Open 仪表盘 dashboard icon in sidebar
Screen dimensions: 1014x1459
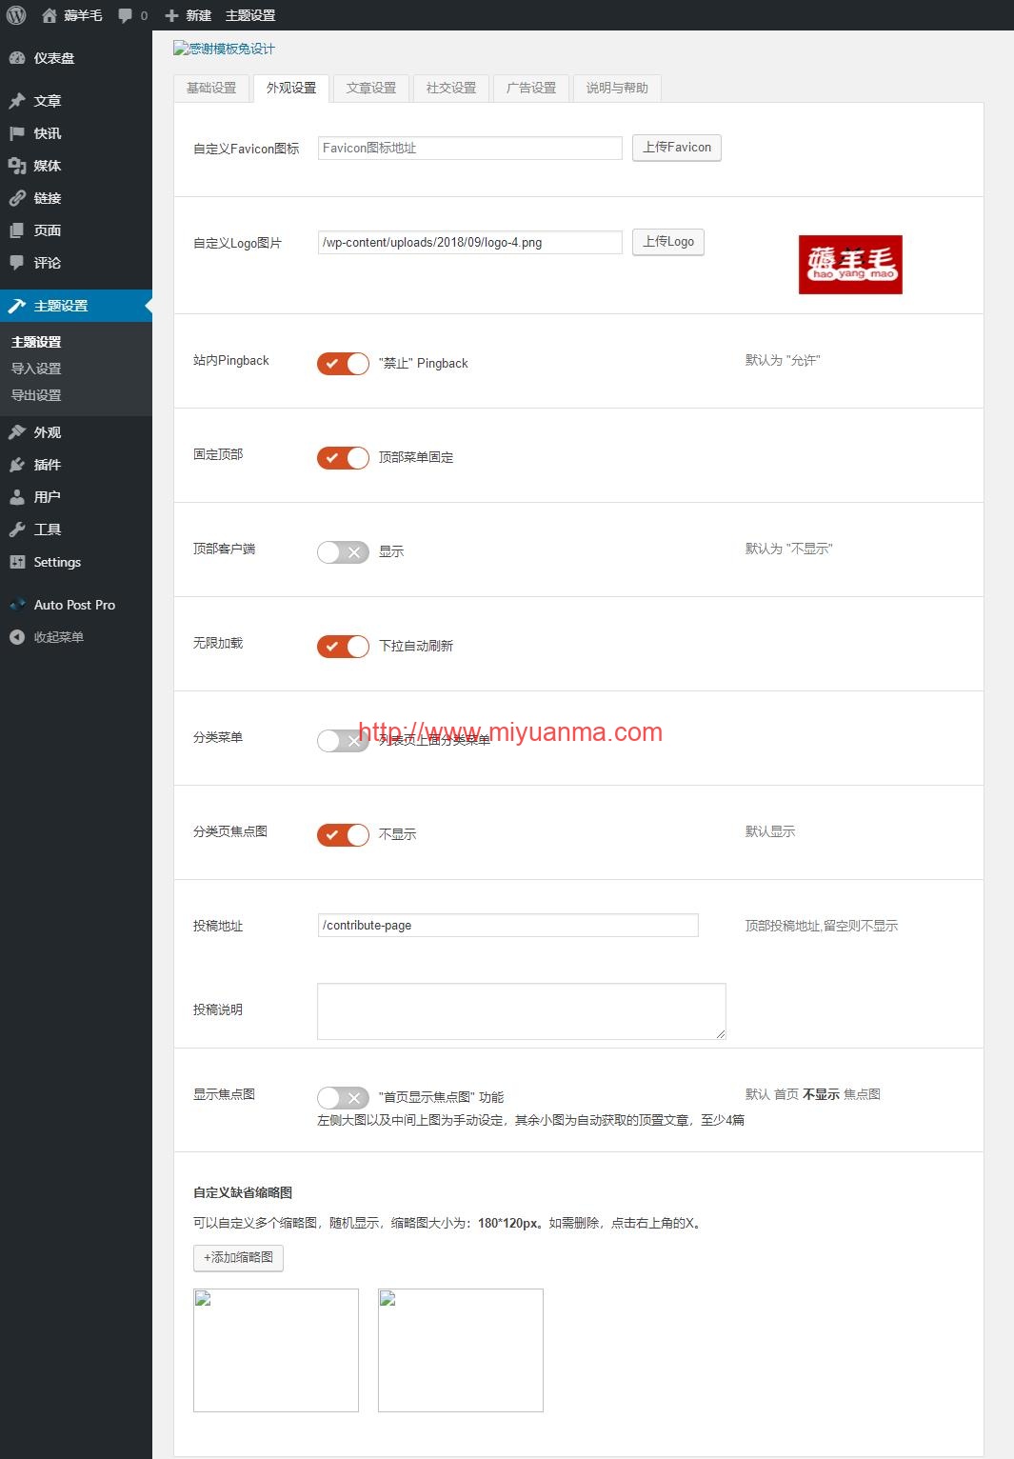[x=17, y=58]
